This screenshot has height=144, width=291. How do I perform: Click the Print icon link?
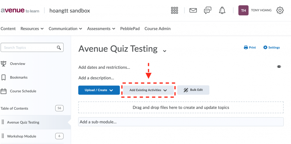(x=250, y=47)
